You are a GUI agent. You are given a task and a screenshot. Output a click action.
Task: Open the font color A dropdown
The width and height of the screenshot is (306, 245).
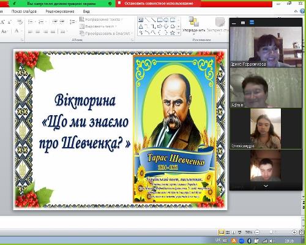[x=18, y=31]
